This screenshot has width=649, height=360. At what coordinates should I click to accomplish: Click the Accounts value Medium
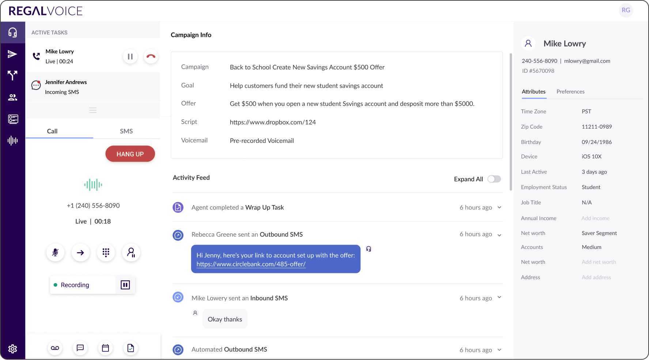592,247
